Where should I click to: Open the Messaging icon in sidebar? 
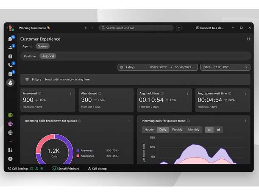[x=10, y=39]
